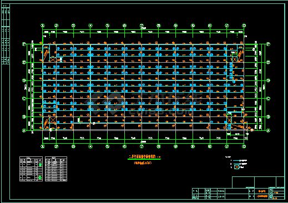Click lower orange text in the title block
The width and height of the screenshot is (288, 203).
(262, 196)
